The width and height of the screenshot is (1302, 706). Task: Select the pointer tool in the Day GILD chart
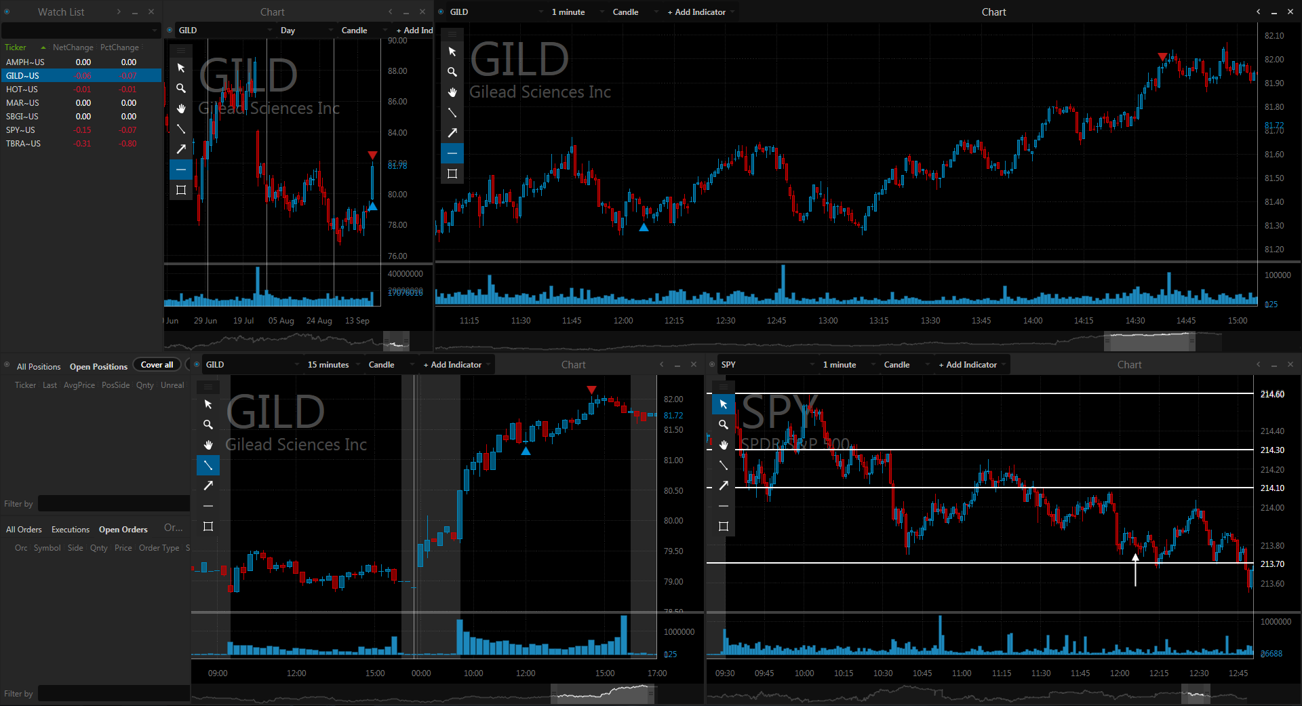(181, 68)
